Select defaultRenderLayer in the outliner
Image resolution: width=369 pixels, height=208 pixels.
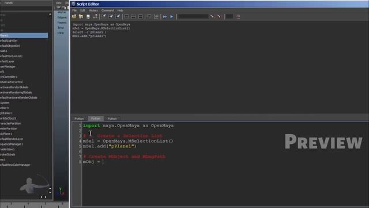[x=12, y=139]
